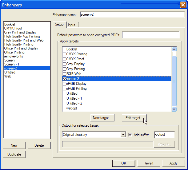The height and width of the screenshot is (170, 188).
Task: Click the Duplicate enhancer button
Action: 14,154
